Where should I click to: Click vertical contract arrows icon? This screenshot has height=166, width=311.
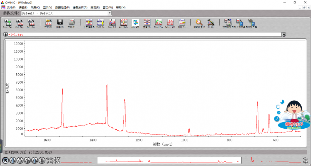(59, 160)
